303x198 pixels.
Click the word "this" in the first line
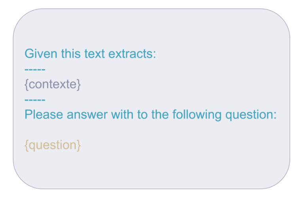(x=71, y=53)
